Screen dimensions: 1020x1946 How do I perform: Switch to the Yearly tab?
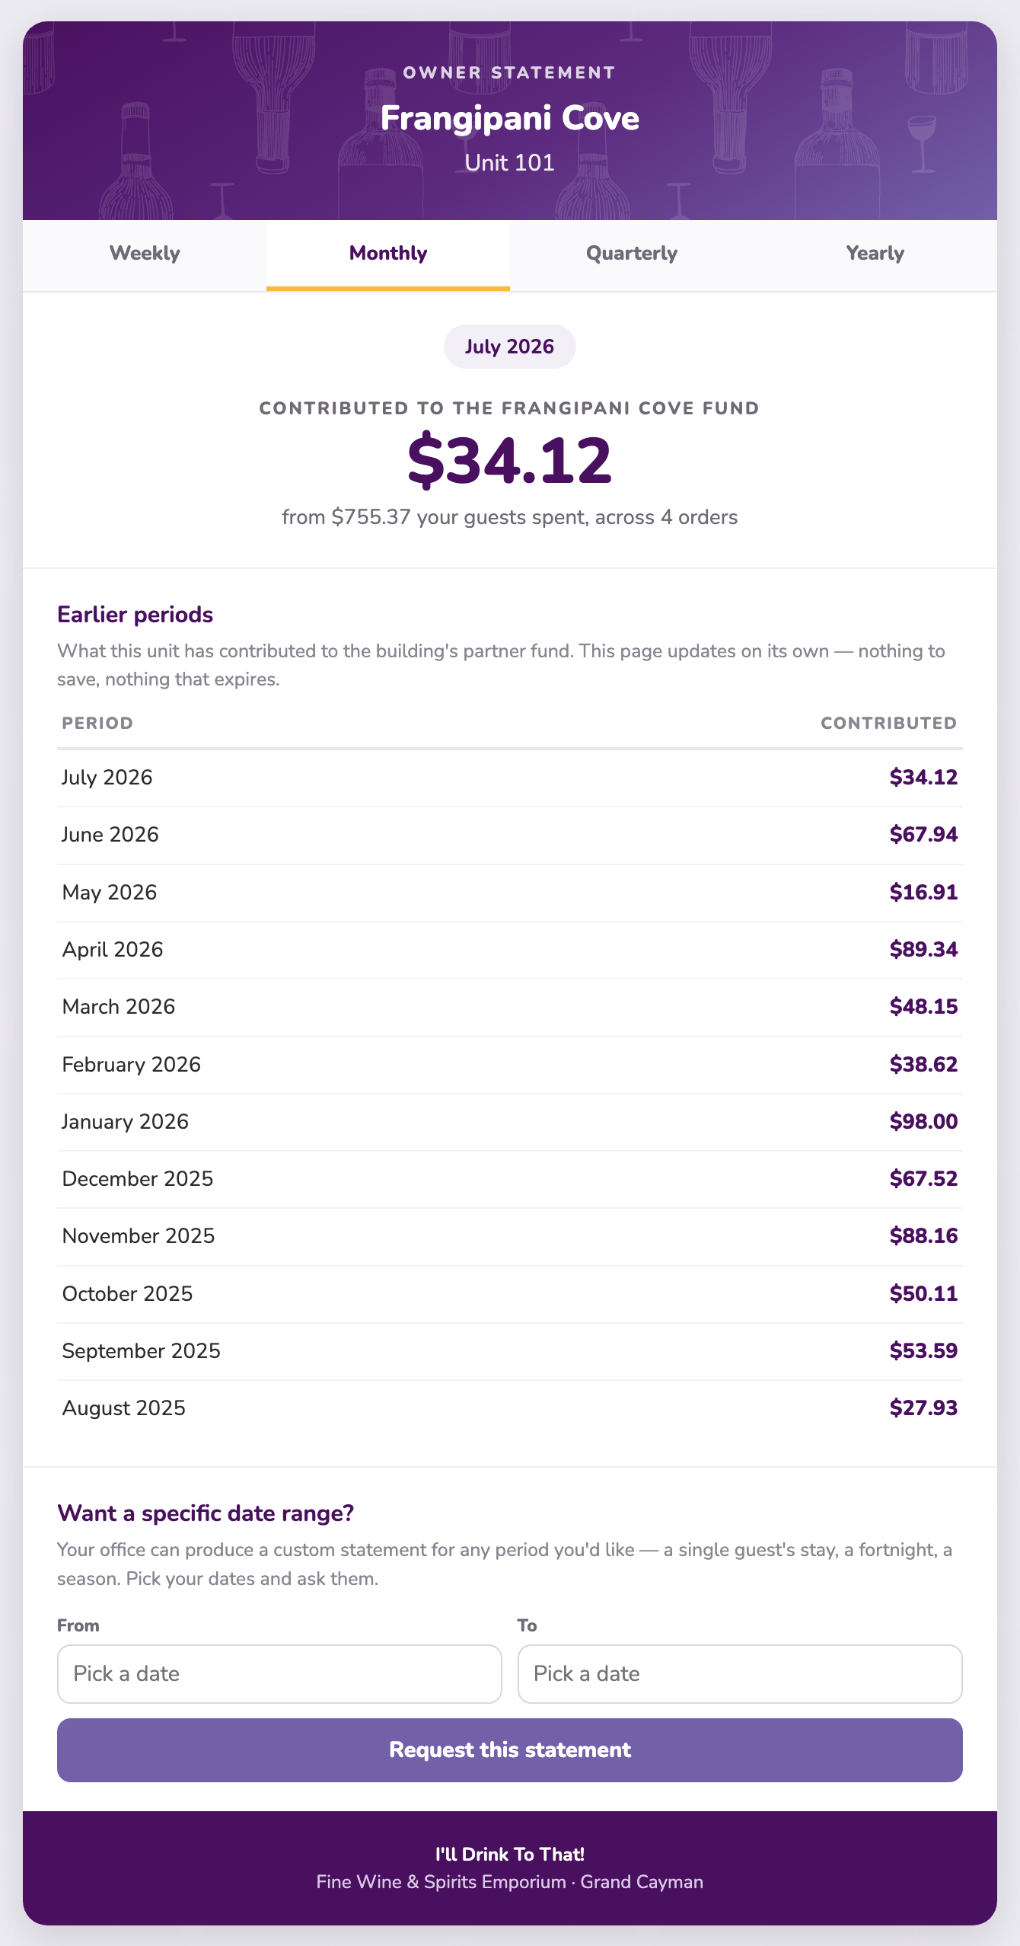point(875,254)
